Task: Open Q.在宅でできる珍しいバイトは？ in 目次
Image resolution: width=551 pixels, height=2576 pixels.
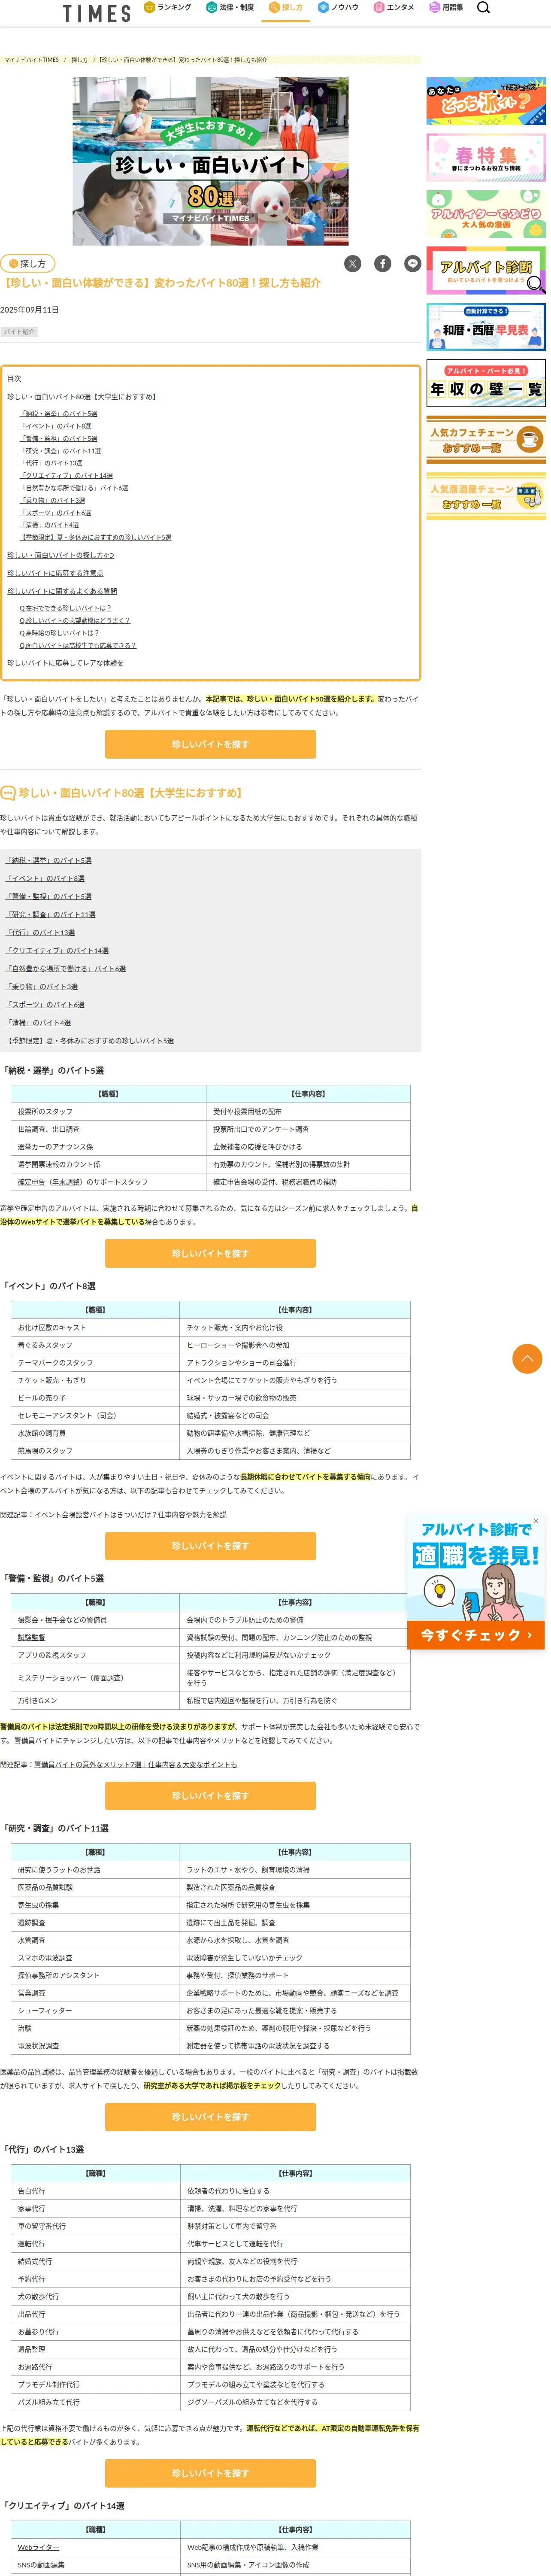Action: tap(66, 608)
